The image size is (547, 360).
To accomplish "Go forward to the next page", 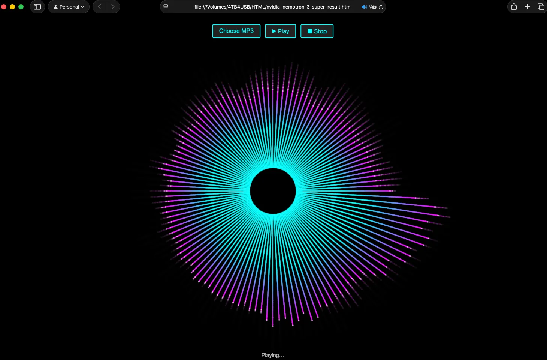I will pyautogui.click(x=113, y=7).
